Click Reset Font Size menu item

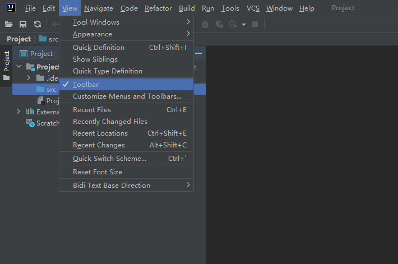(x=98, y=172)
